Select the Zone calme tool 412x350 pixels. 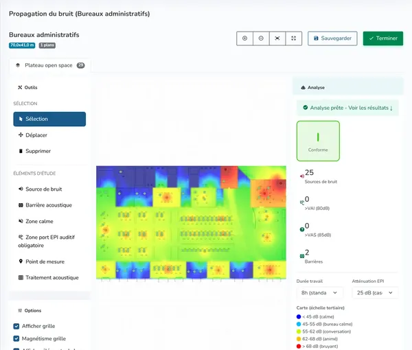pyautogui.click(x=49, y=222)
